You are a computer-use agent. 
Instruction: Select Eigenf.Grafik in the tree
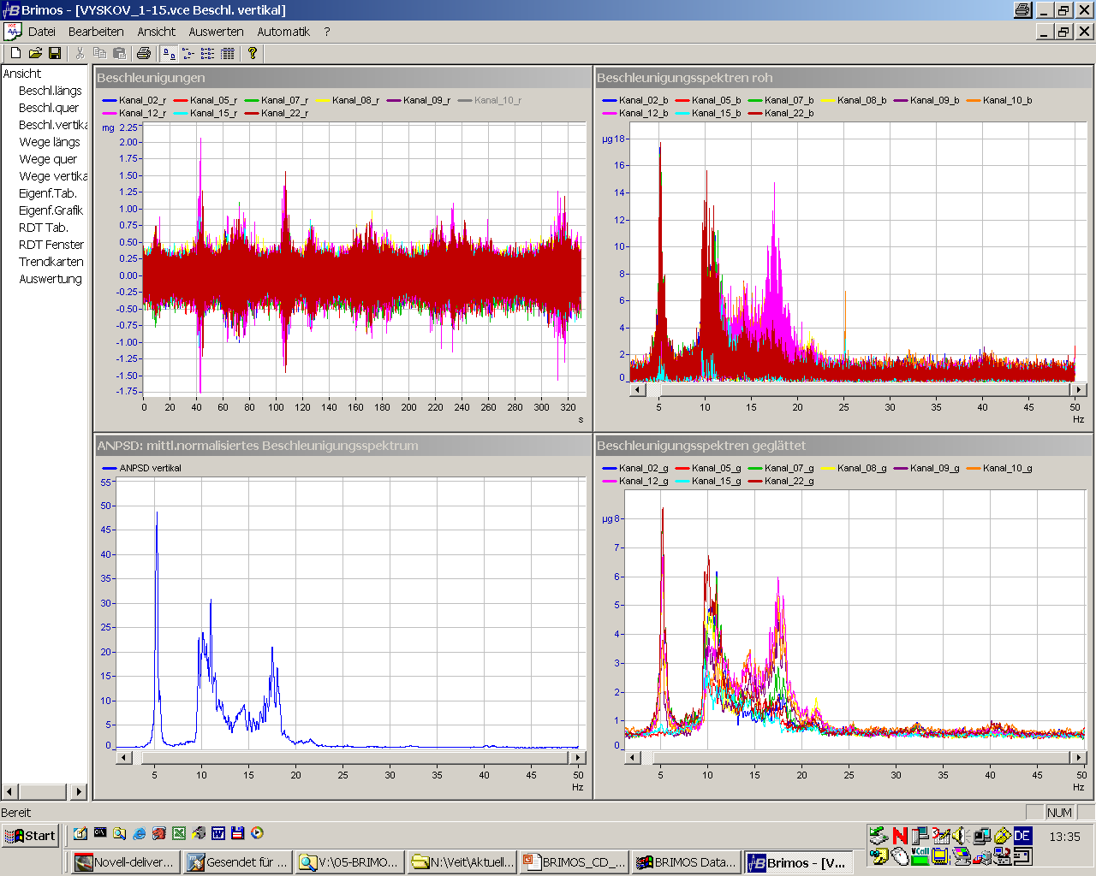tap(51, 210)
